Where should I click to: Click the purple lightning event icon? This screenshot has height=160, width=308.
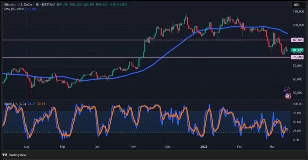click(x=287, y=90)
